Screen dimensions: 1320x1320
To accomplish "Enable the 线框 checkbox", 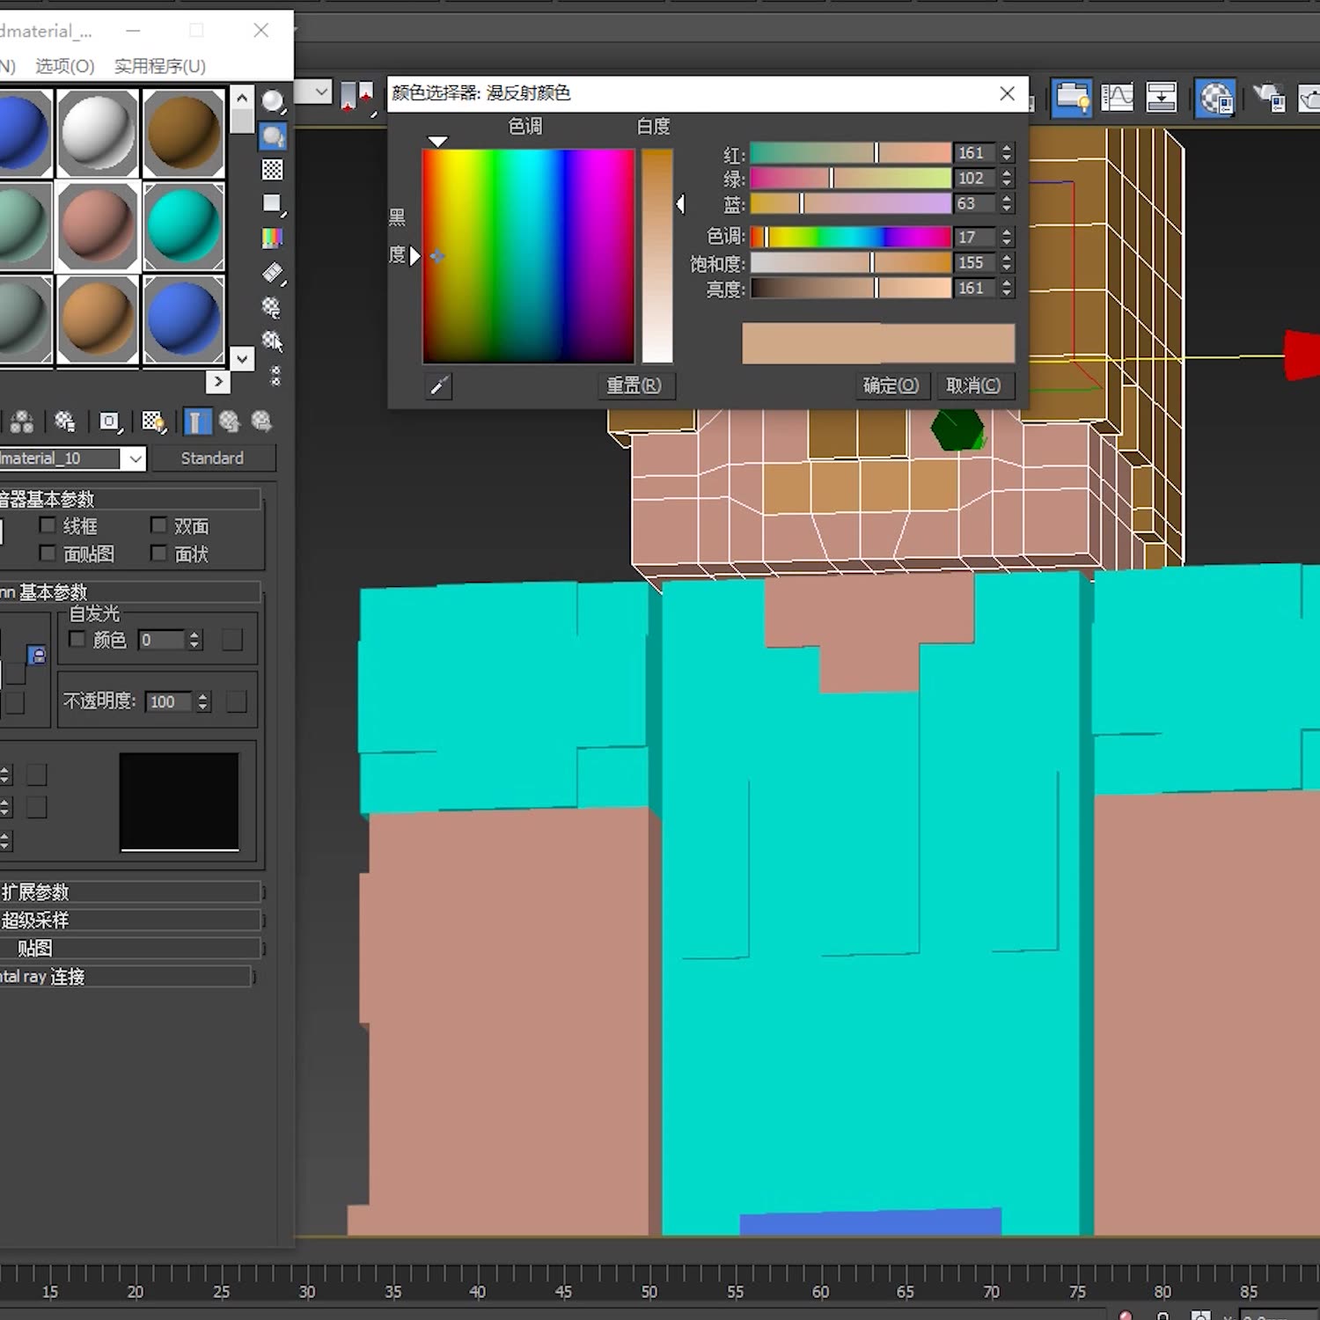I will (x=48, y=525).
